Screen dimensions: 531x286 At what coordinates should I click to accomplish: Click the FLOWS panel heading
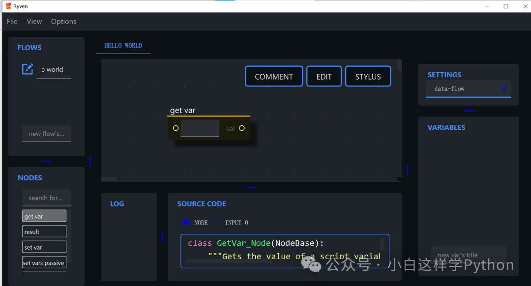30,48
